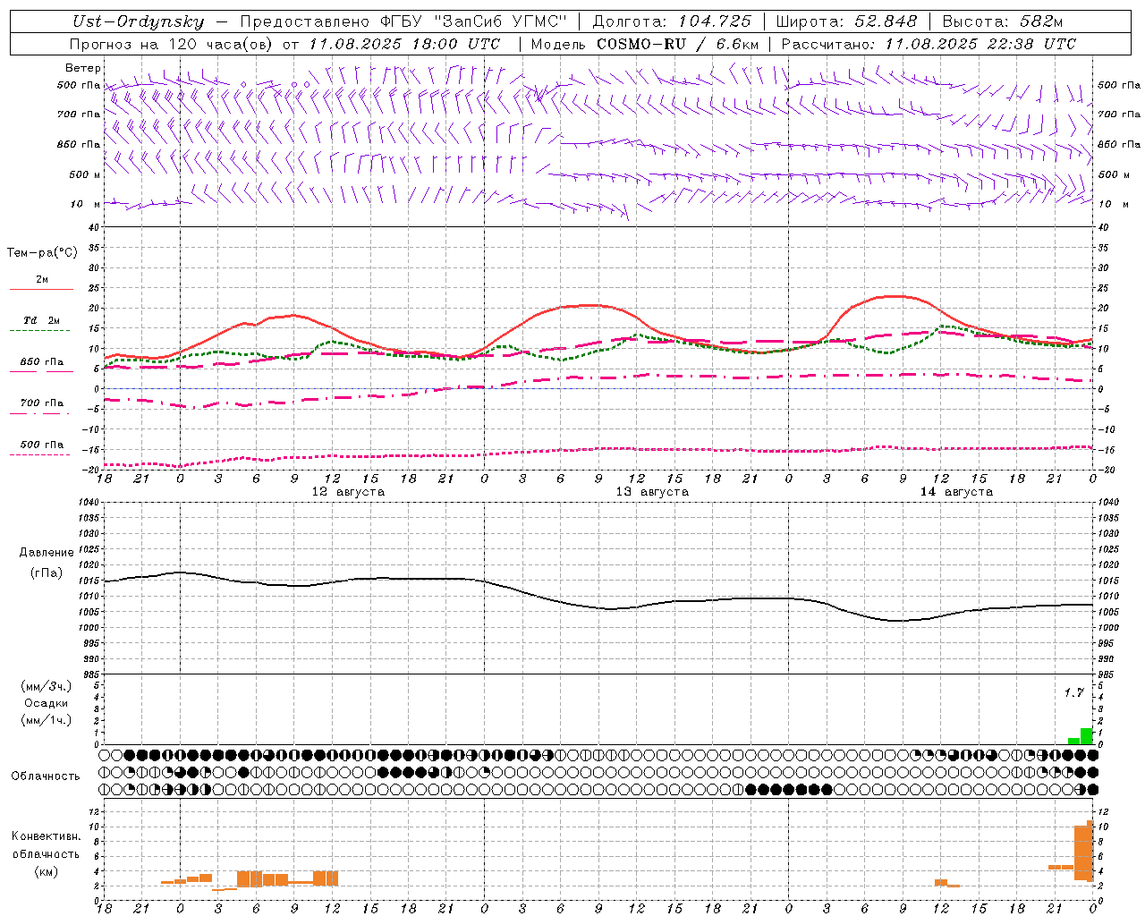
Task: Click the "14 августа" date label
Action: pyautogui.click(x=956, y=492)
